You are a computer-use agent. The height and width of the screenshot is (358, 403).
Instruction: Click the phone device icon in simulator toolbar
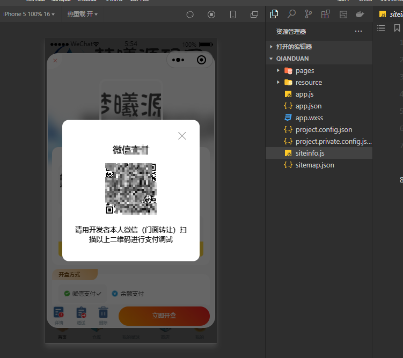click(233, 14)
